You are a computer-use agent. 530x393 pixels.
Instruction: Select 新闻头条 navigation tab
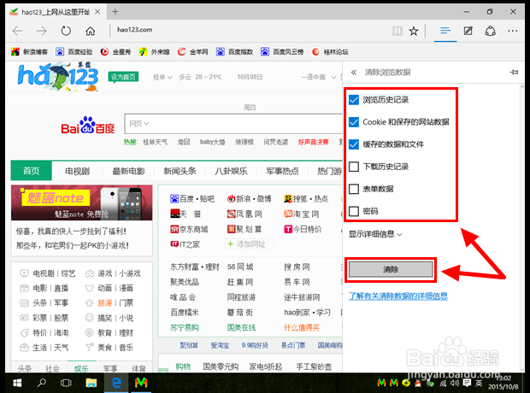(180, 172)
